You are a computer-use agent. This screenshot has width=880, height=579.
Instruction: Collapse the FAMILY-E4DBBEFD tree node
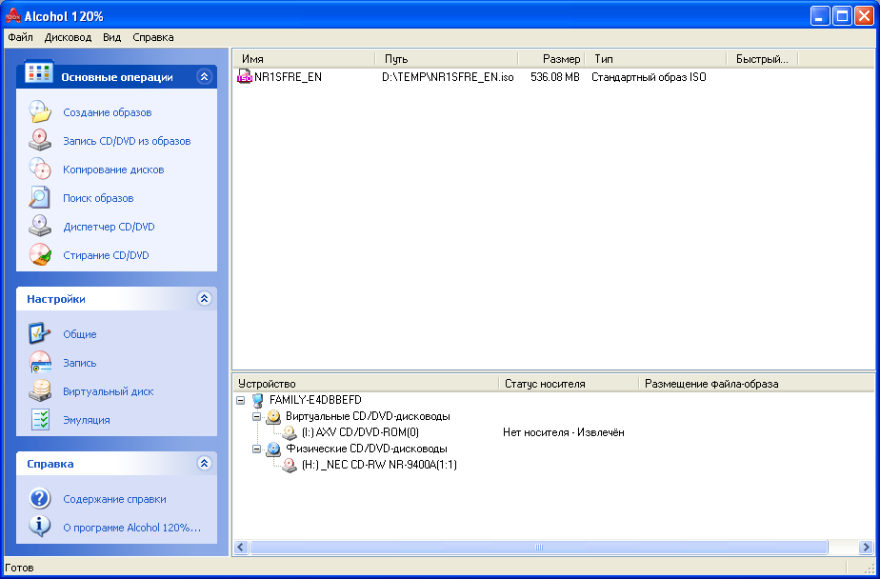tap(241, 401)
